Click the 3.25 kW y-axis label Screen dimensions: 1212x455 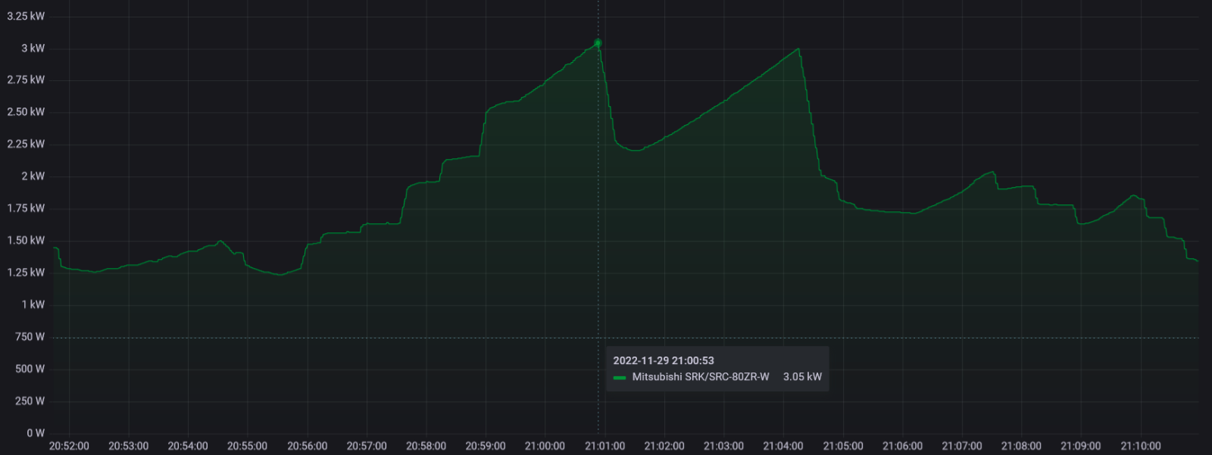[26, 16]
